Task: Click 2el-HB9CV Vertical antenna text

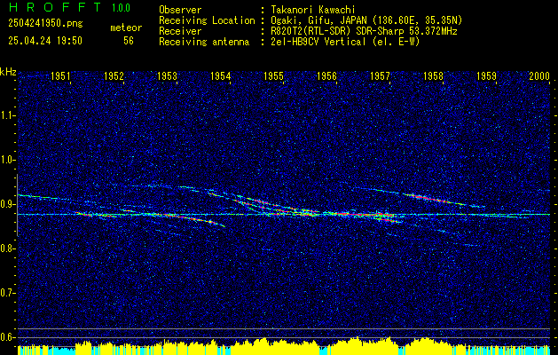Action: (x=346, y=42)
